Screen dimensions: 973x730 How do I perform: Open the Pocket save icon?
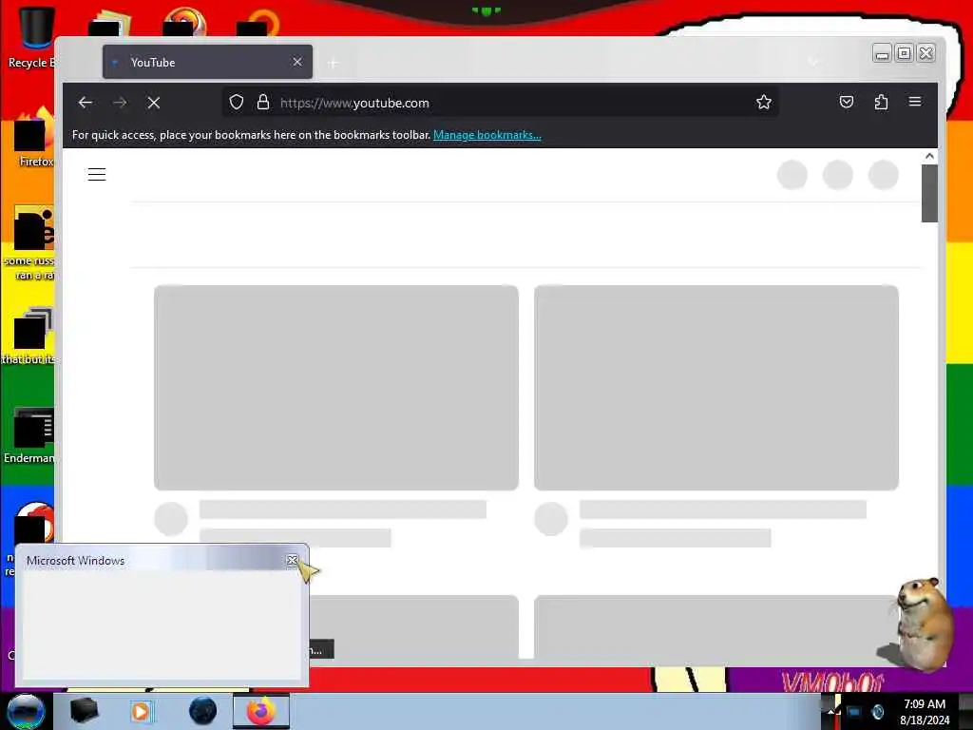847,102
